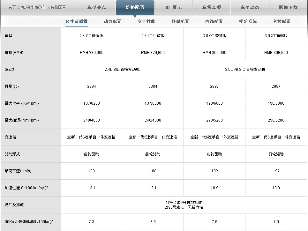Open the 车型动态 tab

pos(250,7)
